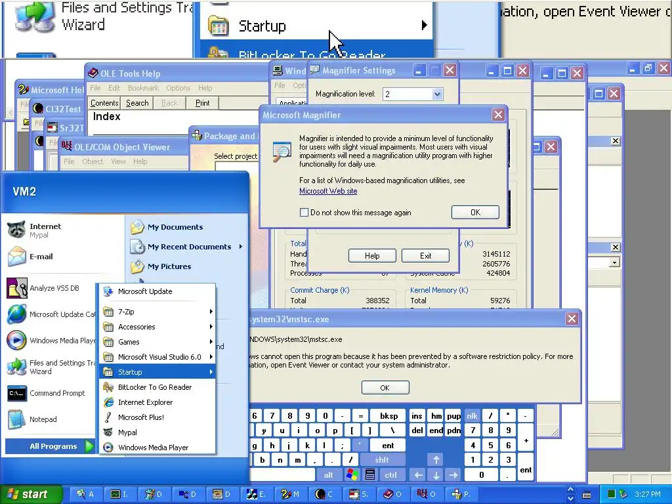Open Microsoft Plus! from programs list
This screenshot has height=504, width=672.
point(157,417)
